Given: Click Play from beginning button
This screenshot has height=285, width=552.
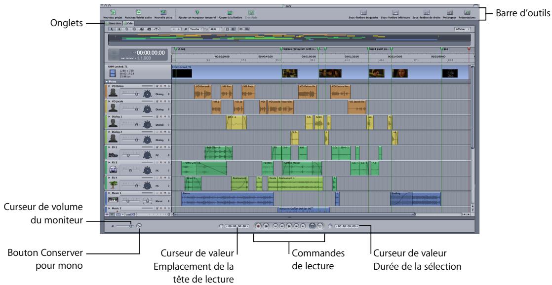Looking at the screenshot, I should point(266,226).
